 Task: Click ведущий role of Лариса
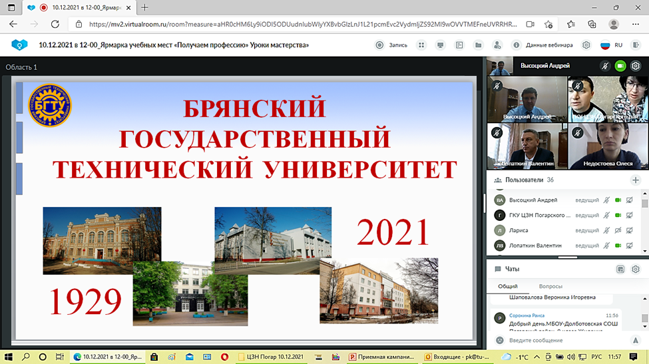point(587,230)
